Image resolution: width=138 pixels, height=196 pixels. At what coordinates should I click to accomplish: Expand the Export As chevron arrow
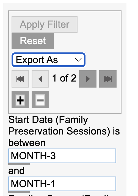(x=78, y=60)
